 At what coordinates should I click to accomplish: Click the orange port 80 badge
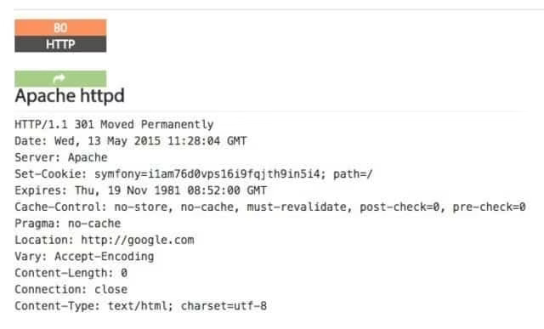[x=60, y=27]
